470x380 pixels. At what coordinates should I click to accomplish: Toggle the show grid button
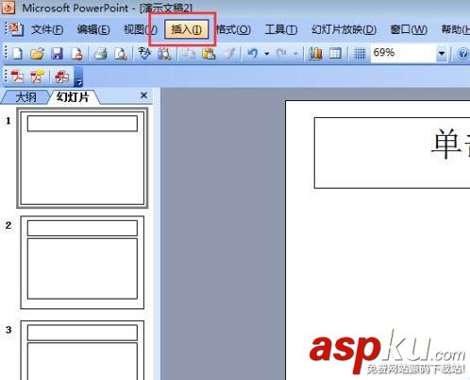tap(360, 54)
